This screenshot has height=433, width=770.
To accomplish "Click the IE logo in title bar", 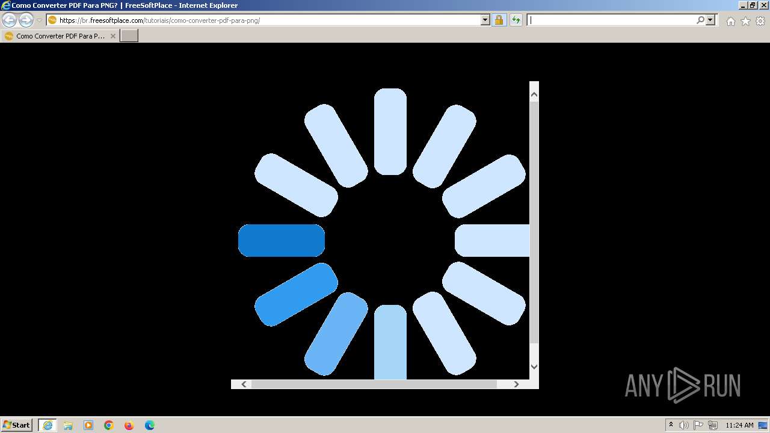I will [x=6, y=5].
